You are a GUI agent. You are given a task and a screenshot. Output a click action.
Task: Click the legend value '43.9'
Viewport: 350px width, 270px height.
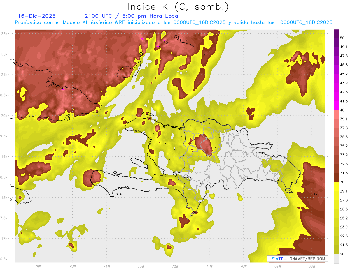(344, 83)
